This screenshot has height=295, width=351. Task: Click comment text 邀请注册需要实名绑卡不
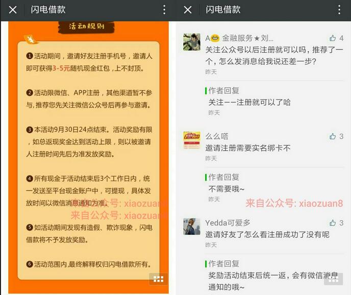click(248, 148)
